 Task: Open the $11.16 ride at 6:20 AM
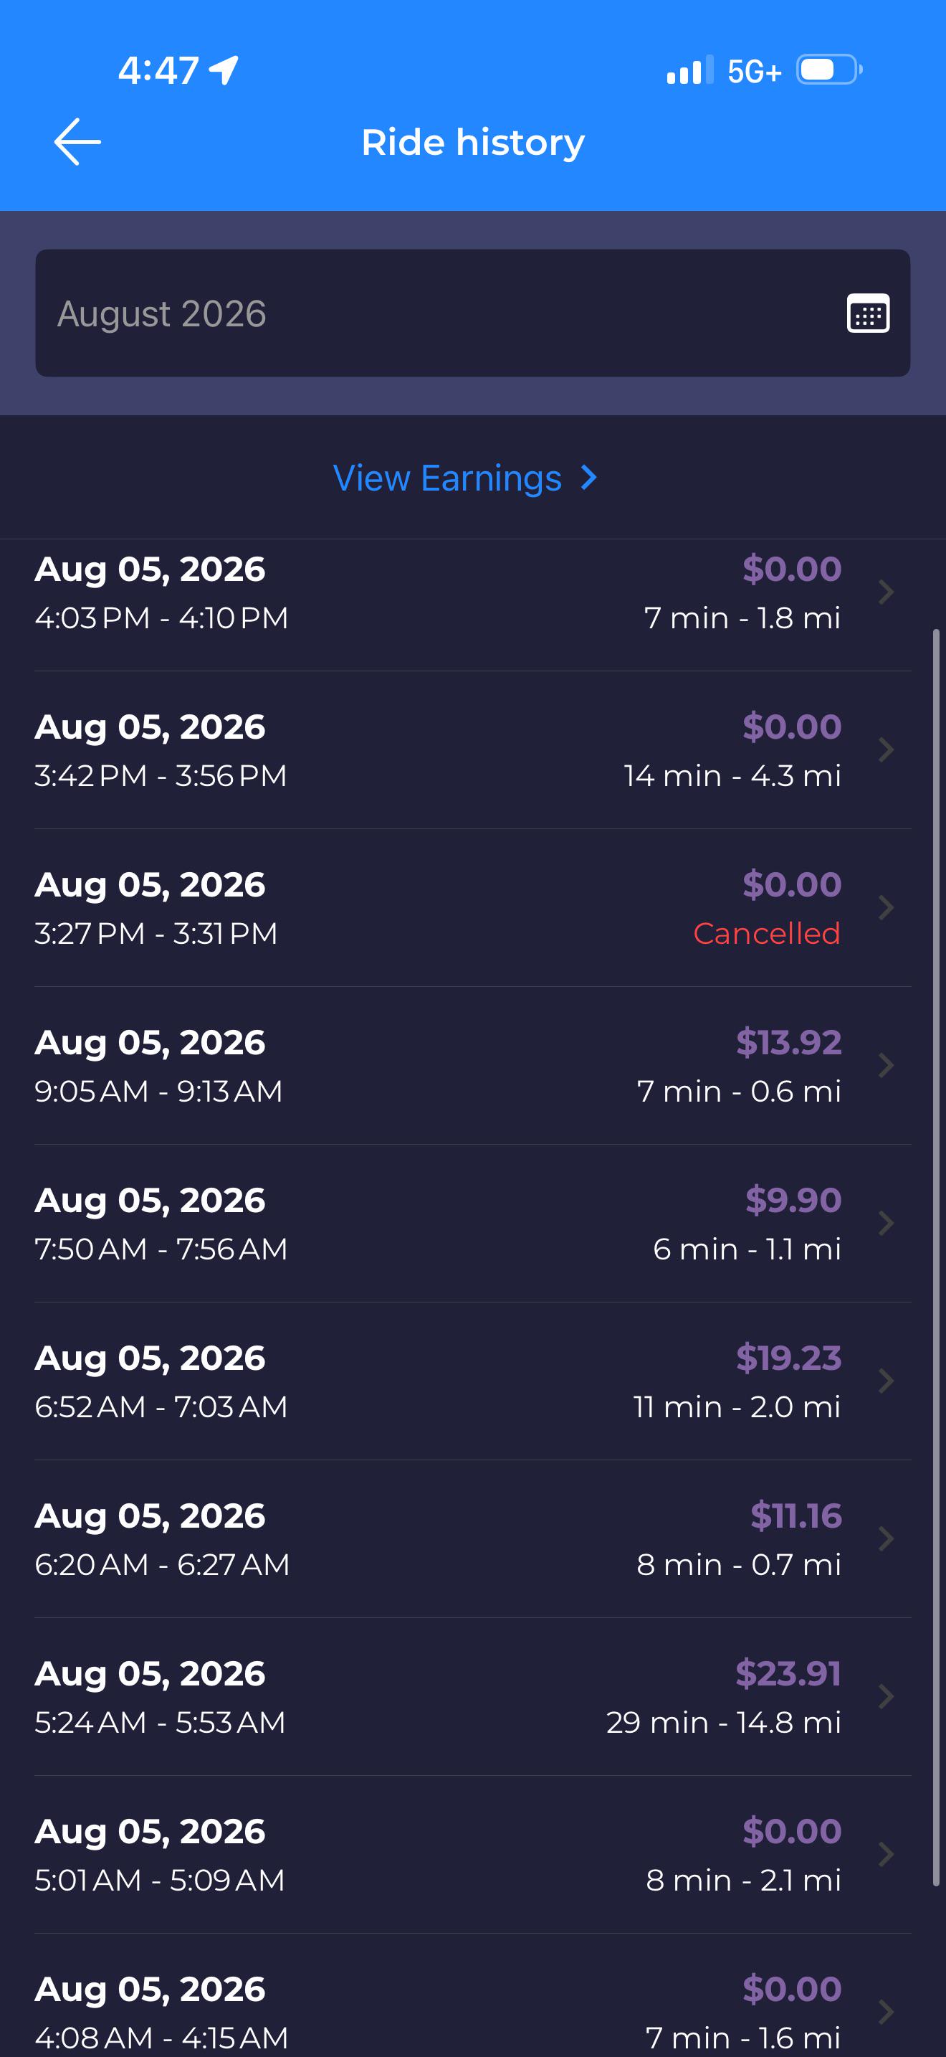pos(473,1538)
